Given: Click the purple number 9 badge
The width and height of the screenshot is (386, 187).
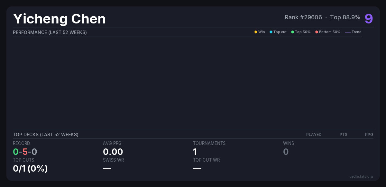Looking at the screenshot, I should 369,19.
